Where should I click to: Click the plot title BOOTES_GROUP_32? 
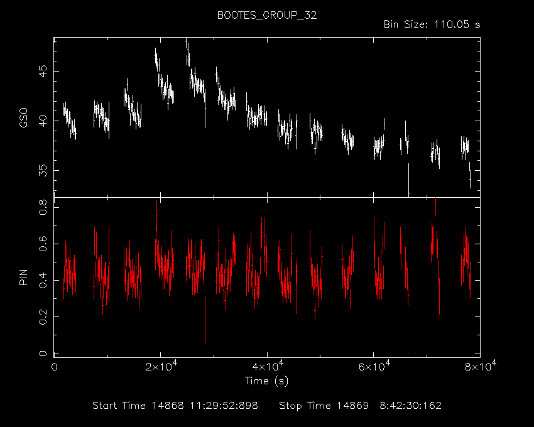[x=267, y=16]
